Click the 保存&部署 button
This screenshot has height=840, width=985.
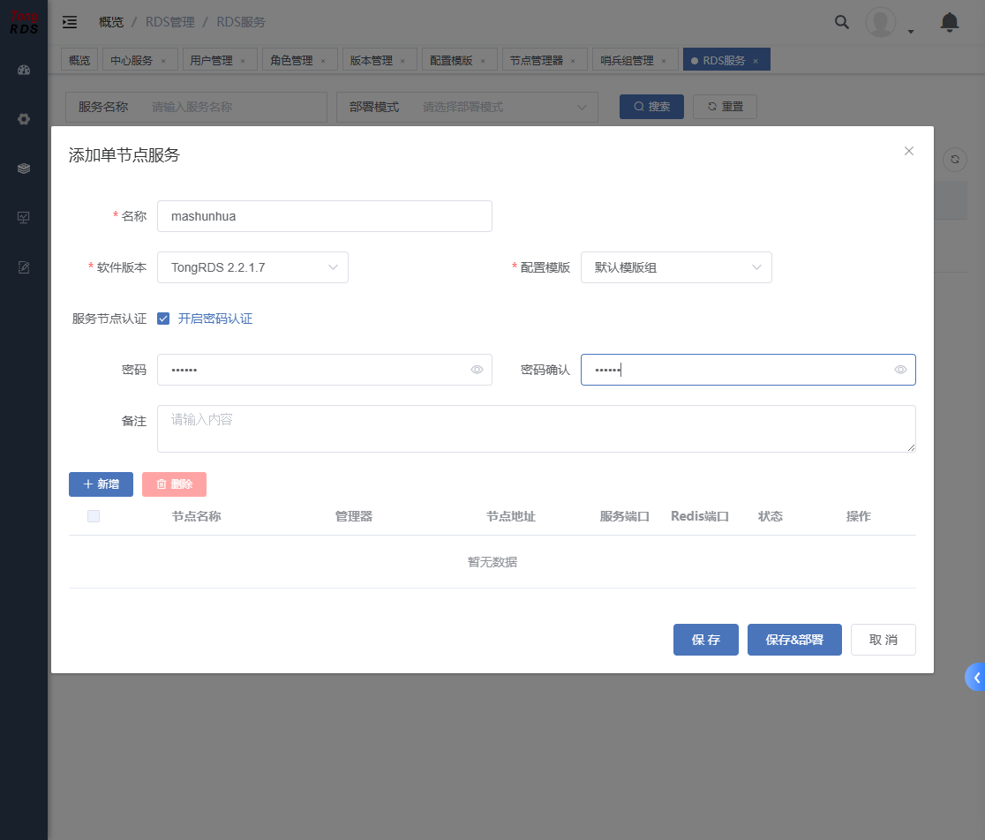click(794, 640)
